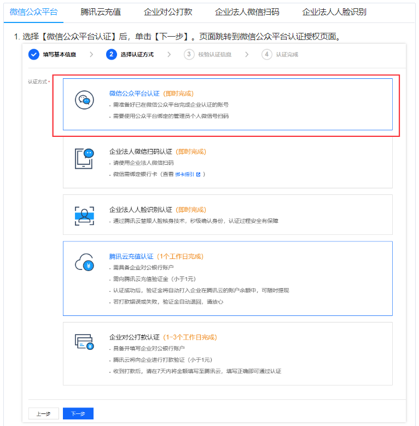Select 腾讯云充值认证 option title

point(131,256)
